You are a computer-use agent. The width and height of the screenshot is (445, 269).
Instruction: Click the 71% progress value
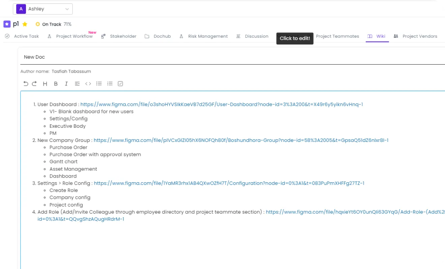(x=67, y=24)
